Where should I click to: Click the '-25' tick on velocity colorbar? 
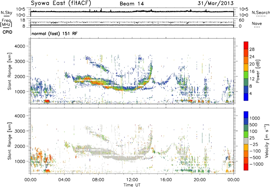[255, 144]
